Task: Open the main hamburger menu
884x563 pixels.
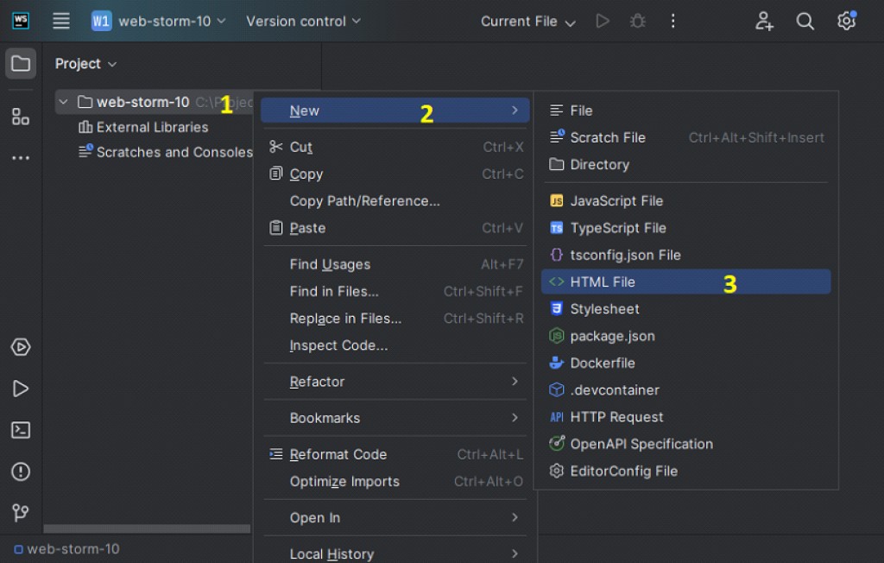Action: 61,22
